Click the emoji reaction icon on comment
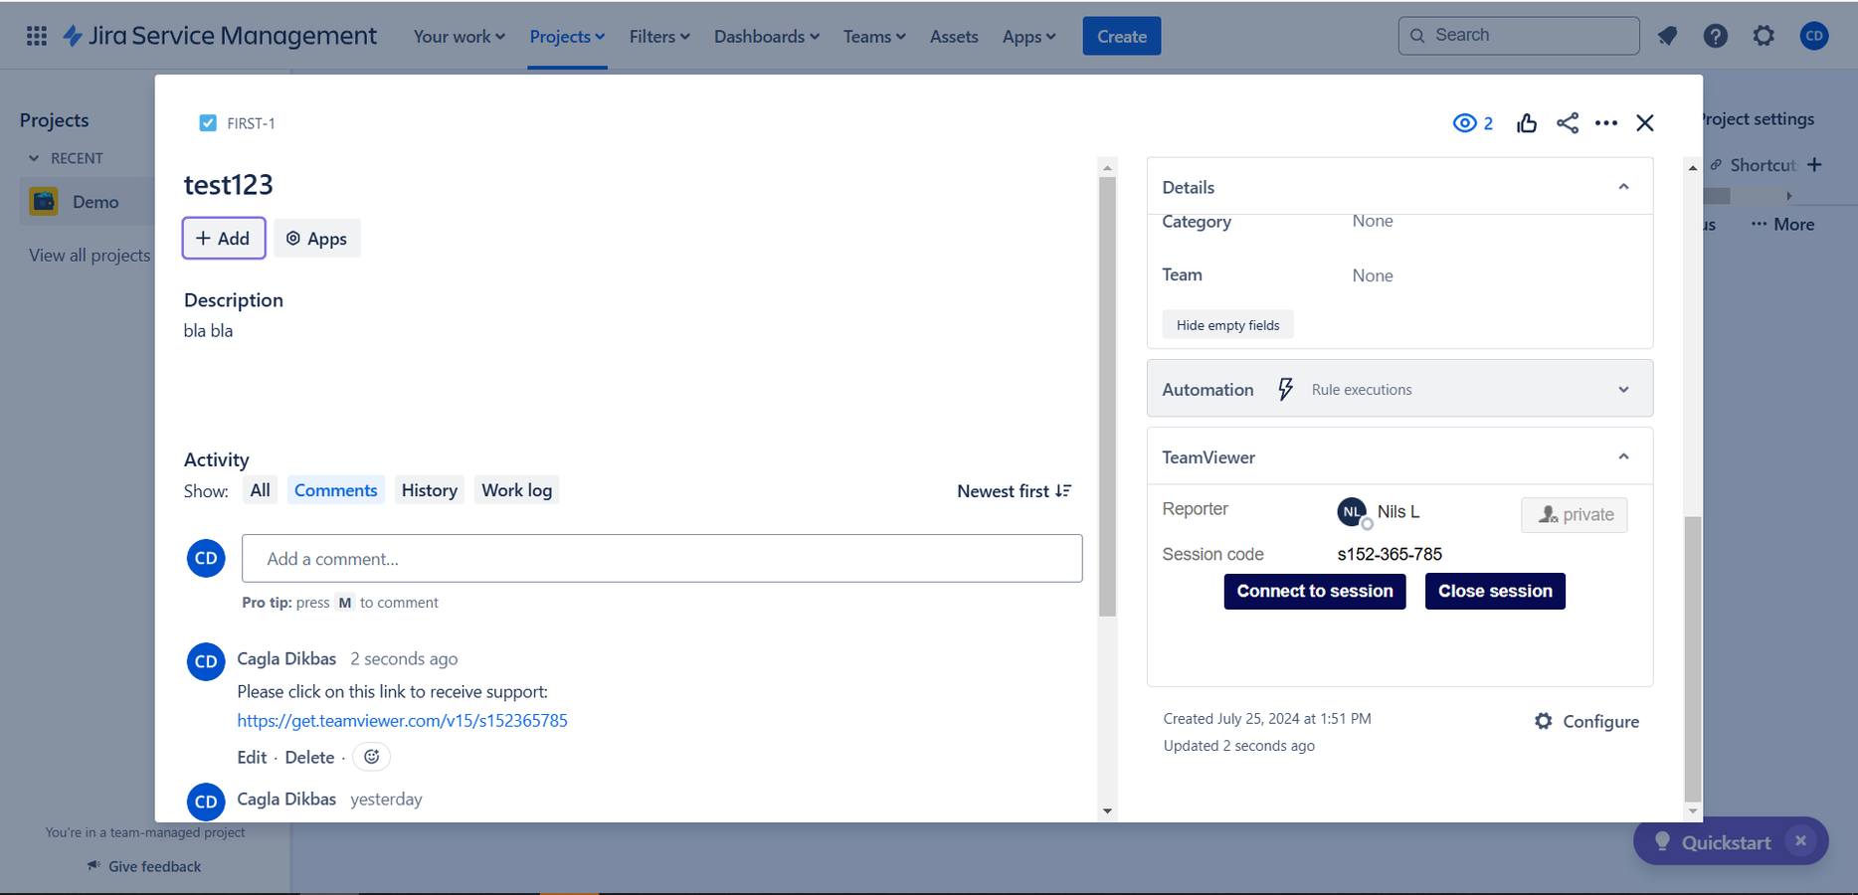1858x895 pixels. pos(371,757)
